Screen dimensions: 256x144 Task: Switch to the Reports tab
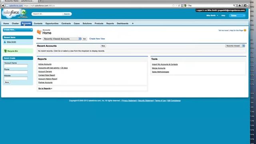tap(110, 24)
